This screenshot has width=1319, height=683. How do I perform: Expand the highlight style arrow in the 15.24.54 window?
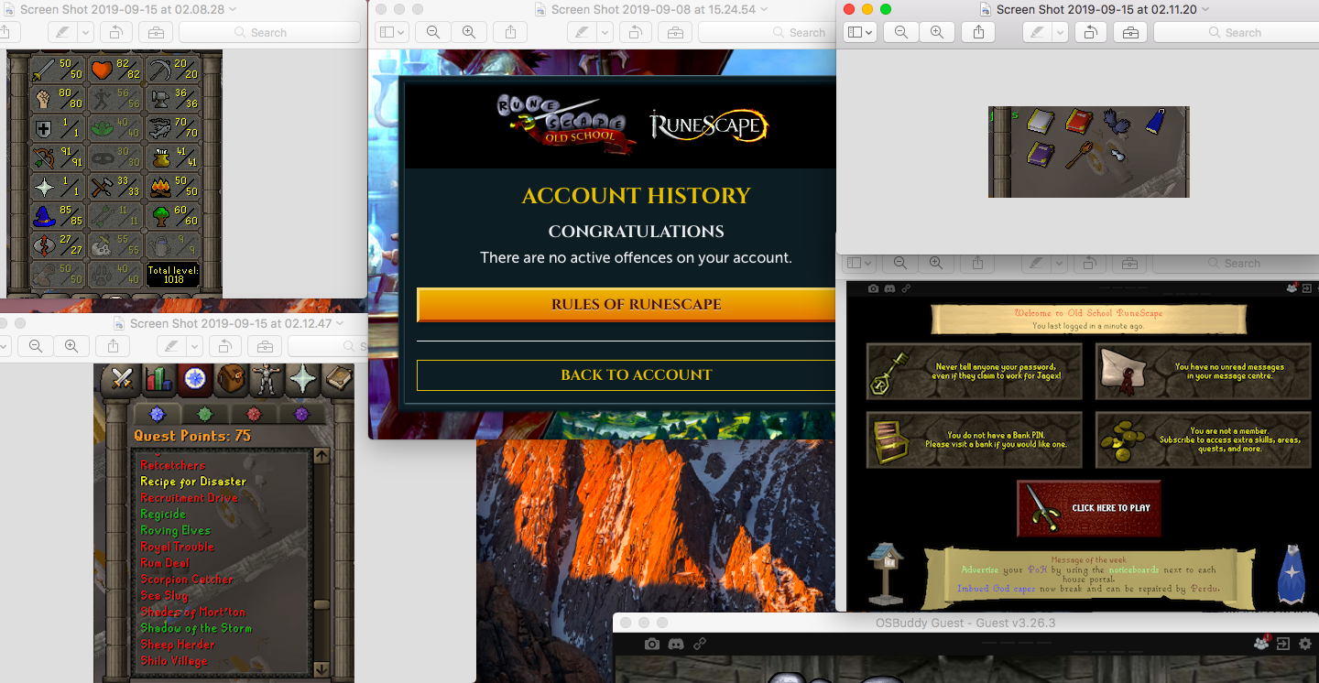point(605,32)
